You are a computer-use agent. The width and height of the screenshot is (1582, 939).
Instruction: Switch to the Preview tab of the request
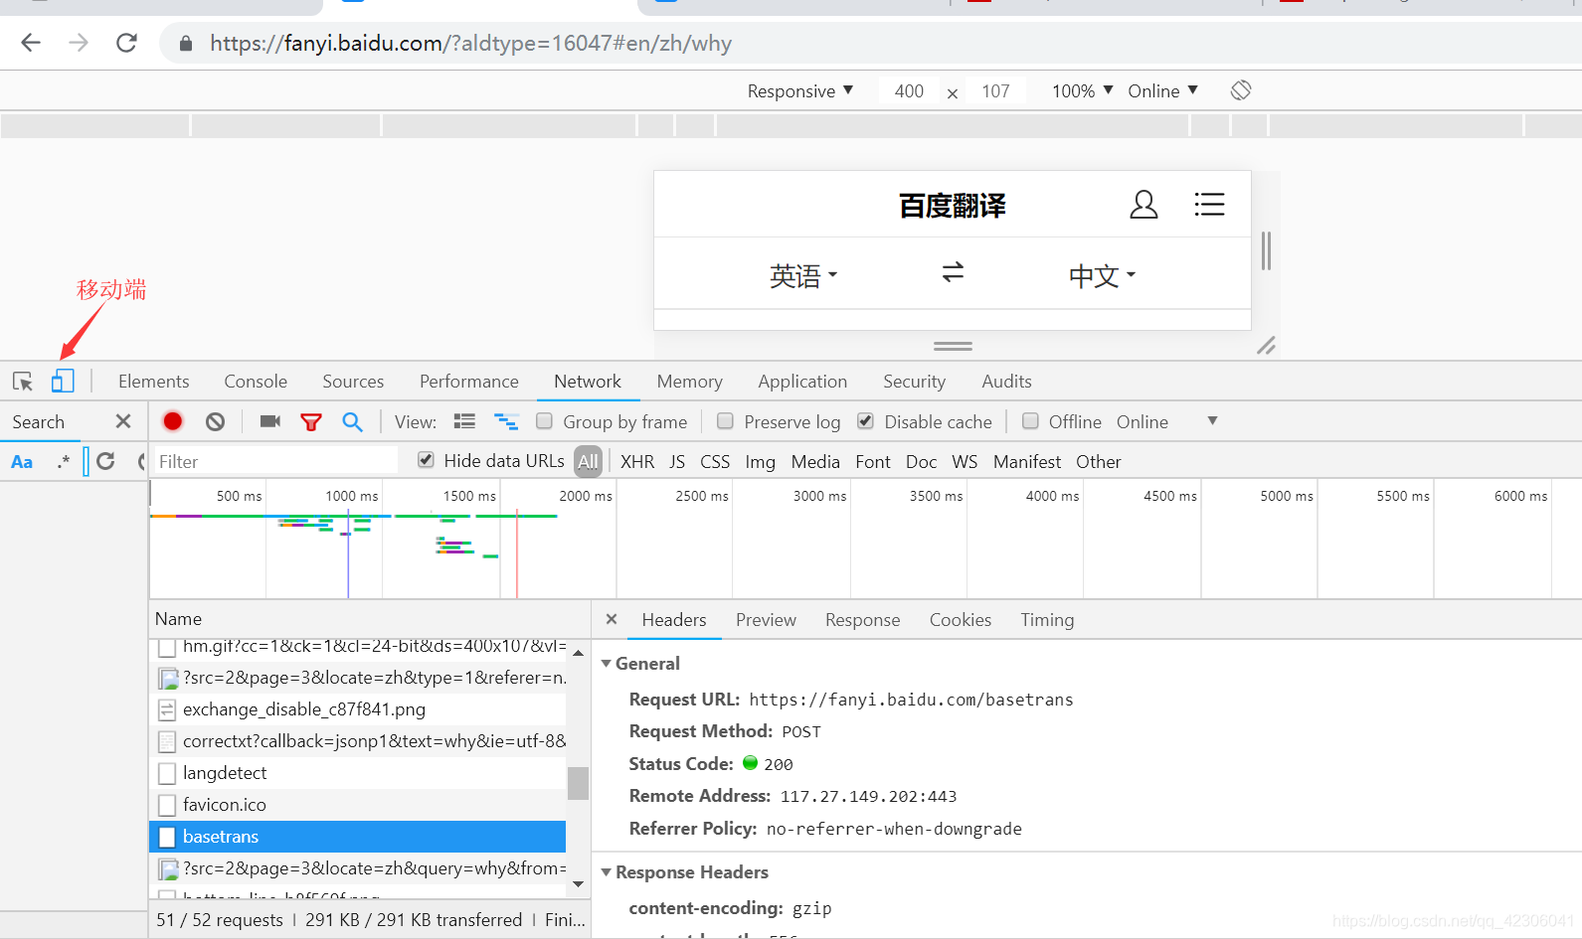(766, 620)
